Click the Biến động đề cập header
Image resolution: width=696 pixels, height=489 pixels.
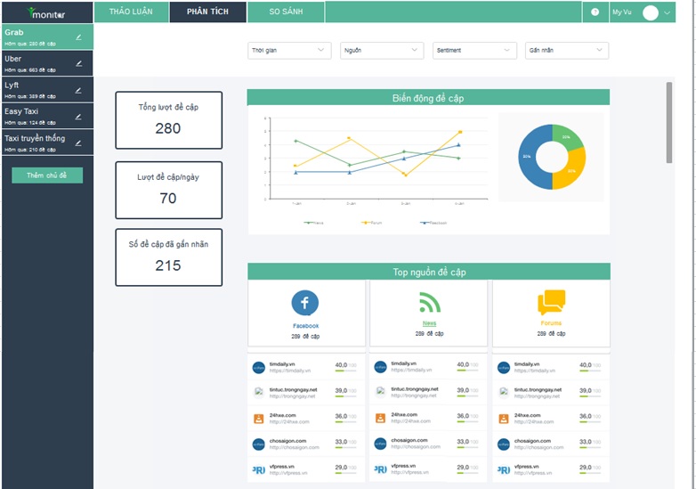pyautogui.click(x=428, y=98)
